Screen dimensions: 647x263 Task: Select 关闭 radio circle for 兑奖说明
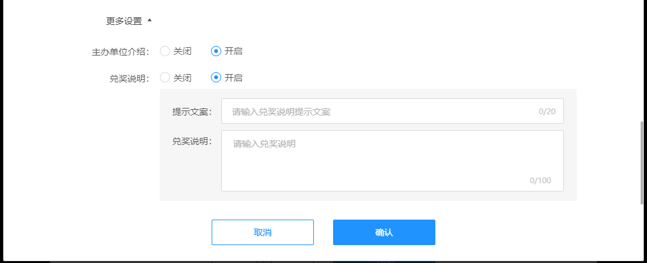tap(165, 77)
